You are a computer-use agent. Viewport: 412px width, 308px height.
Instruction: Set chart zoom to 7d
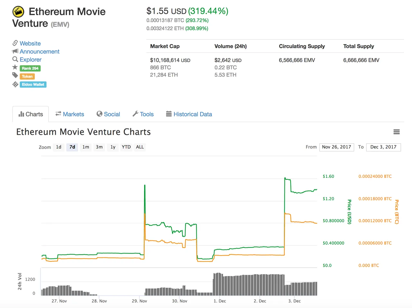tap(72, 147)
